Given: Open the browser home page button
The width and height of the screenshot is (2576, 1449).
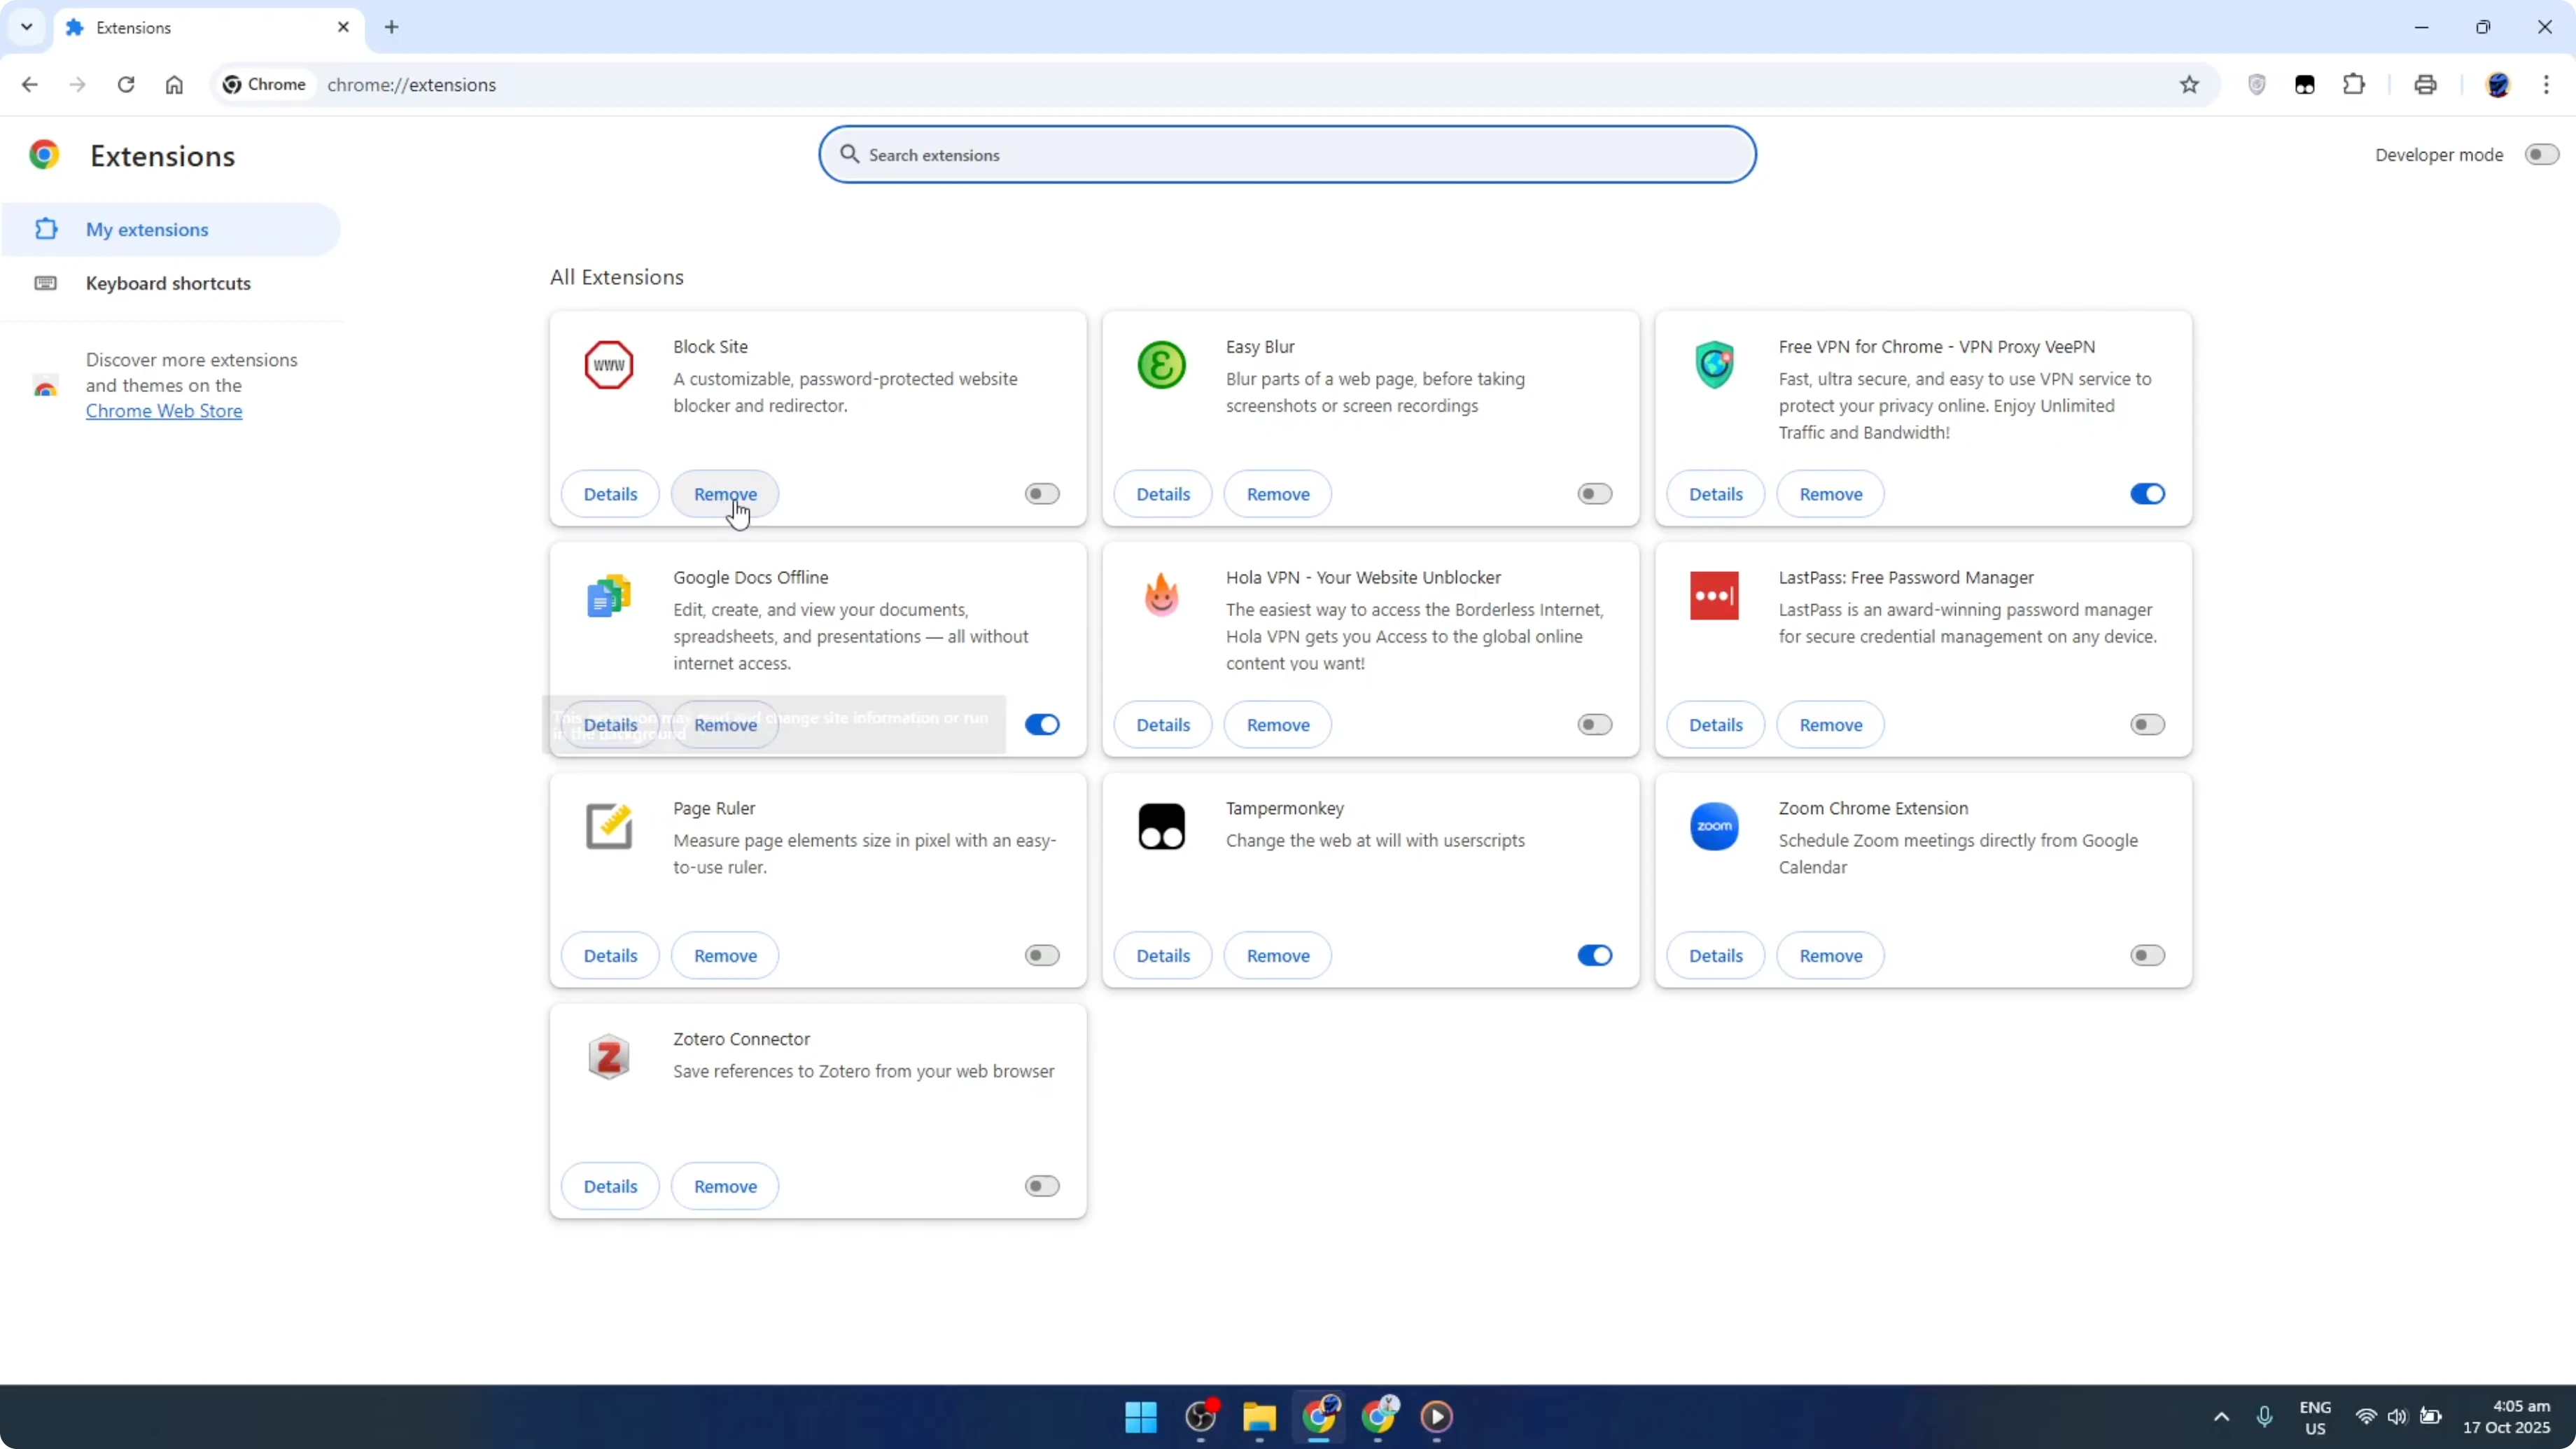Looking at the screenshot, I should (x=174, y=85).
